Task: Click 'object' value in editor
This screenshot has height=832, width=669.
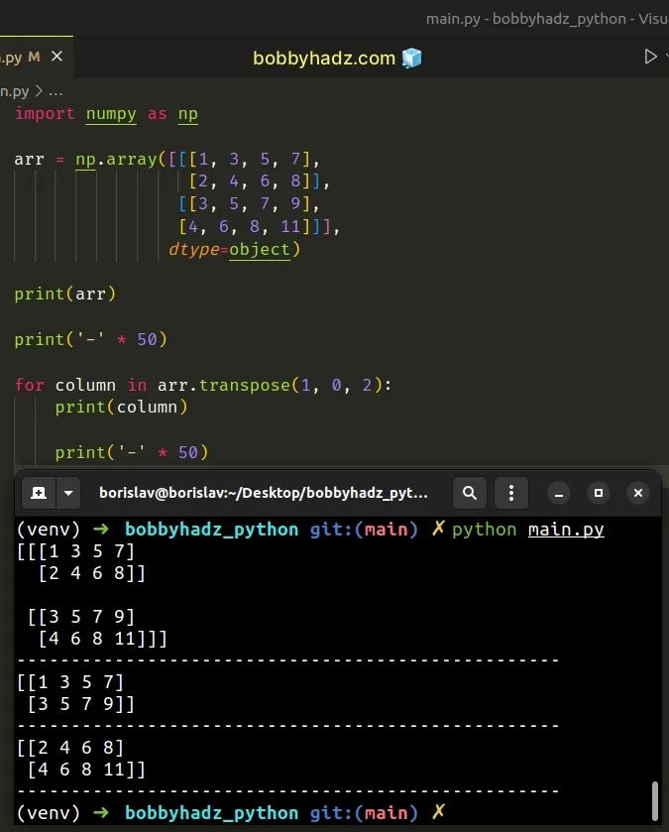Action: pos(260,249)
